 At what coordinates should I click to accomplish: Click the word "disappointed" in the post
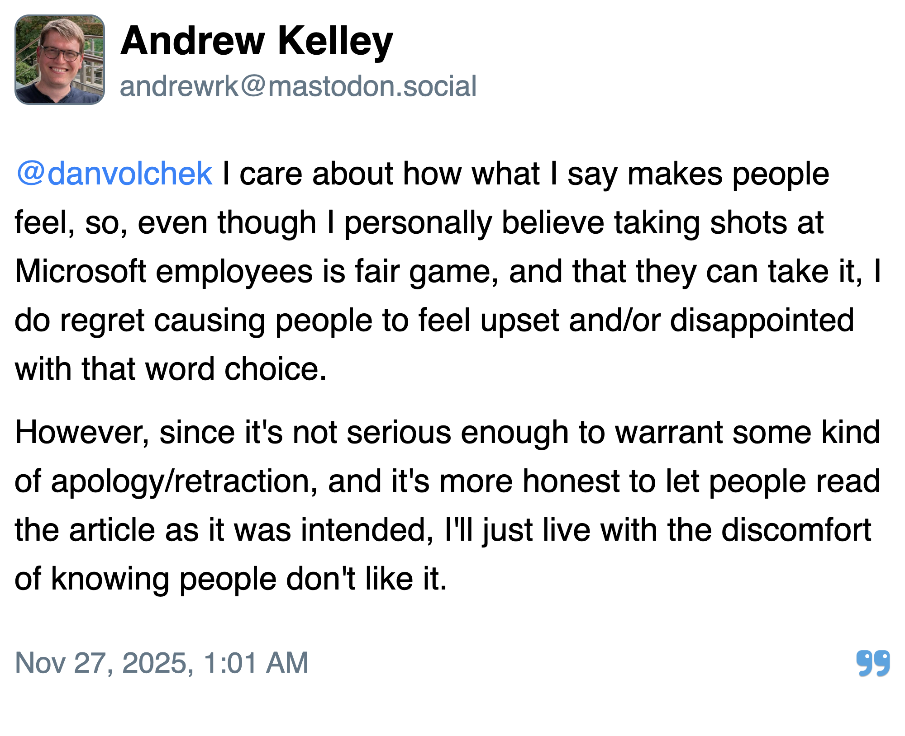click(x=762, y=320)
